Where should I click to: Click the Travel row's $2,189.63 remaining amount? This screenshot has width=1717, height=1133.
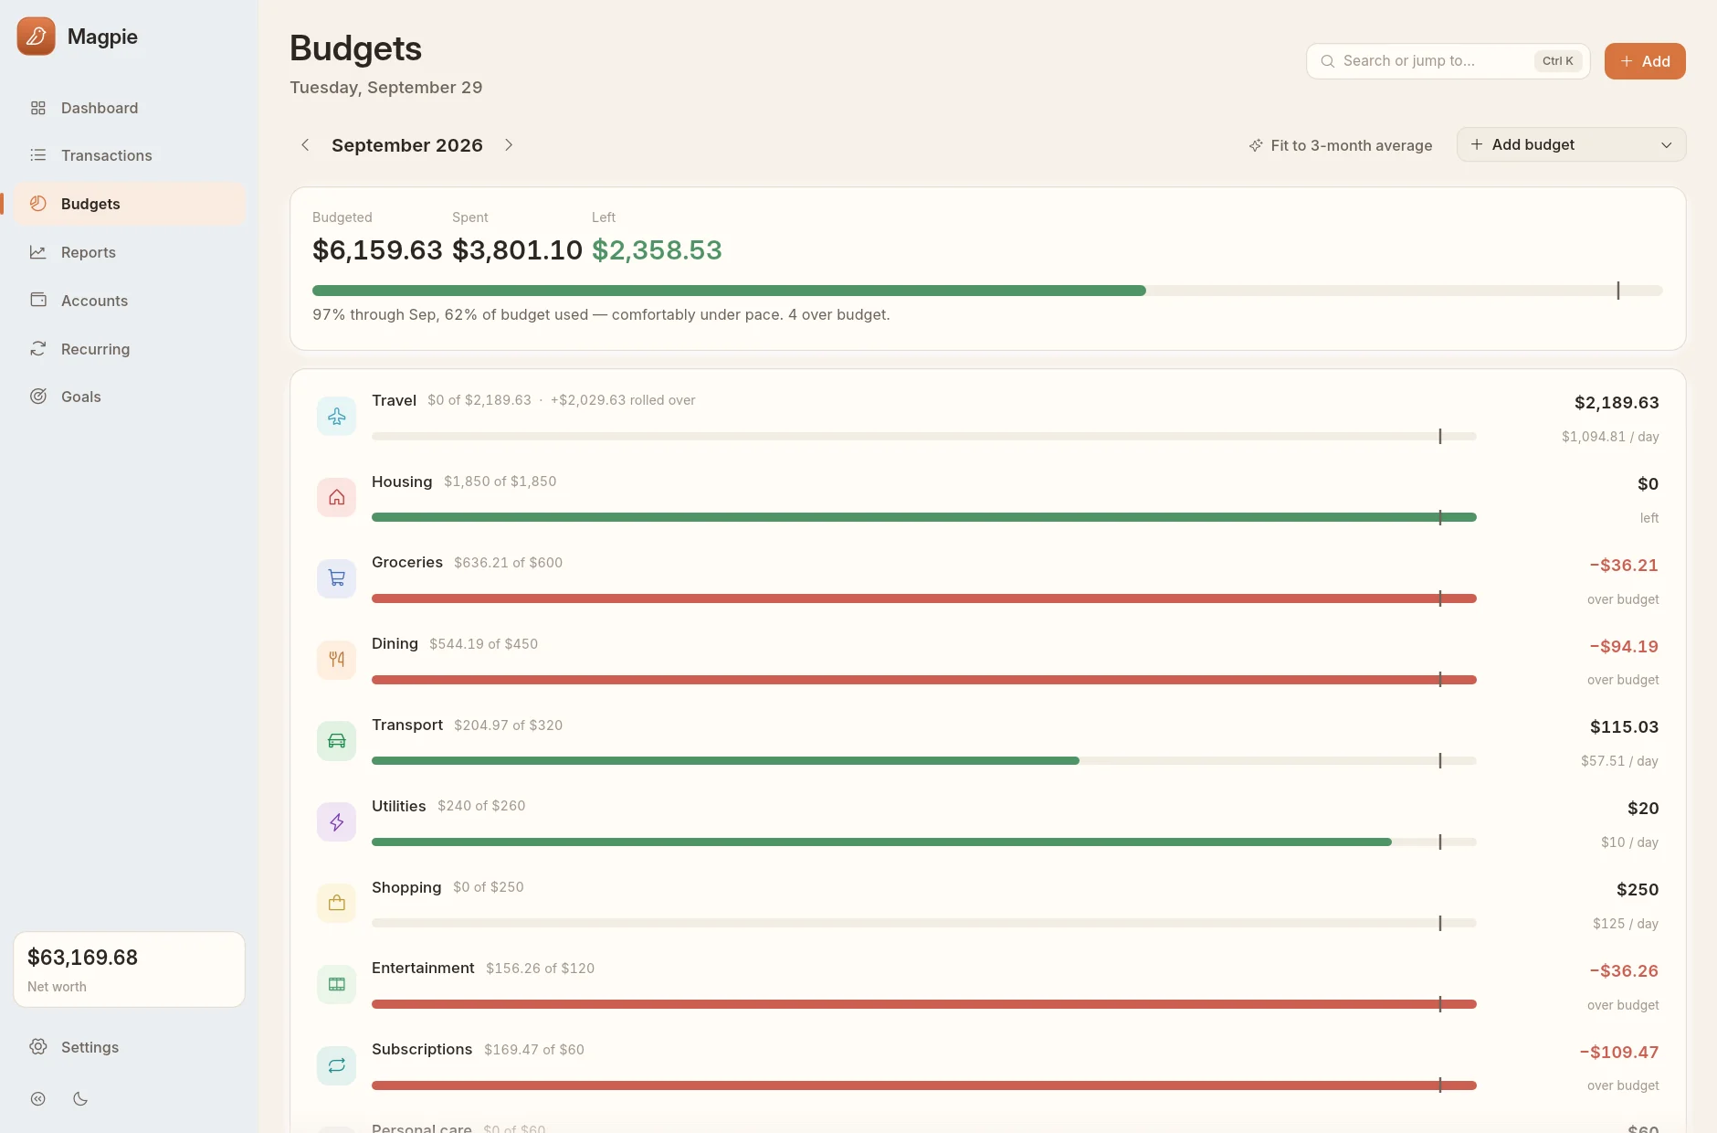point(1617,403)
